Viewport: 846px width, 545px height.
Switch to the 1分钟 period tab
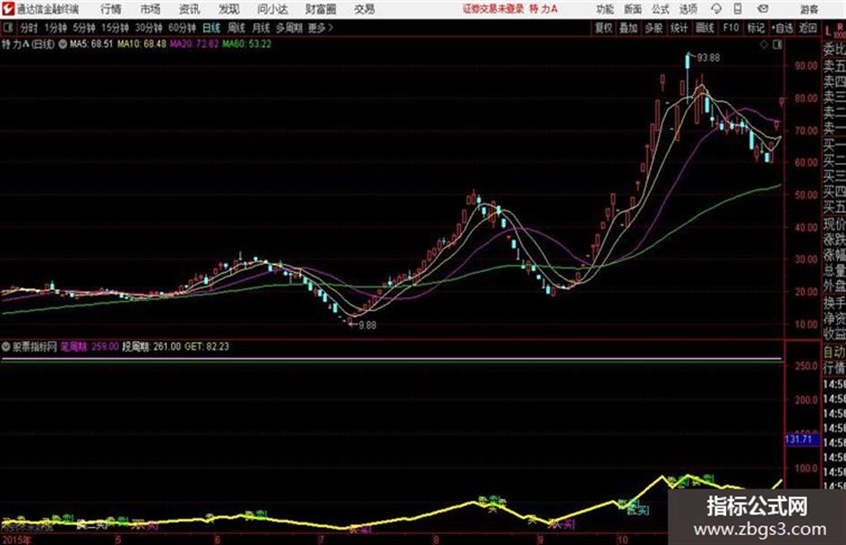[56, 28]
